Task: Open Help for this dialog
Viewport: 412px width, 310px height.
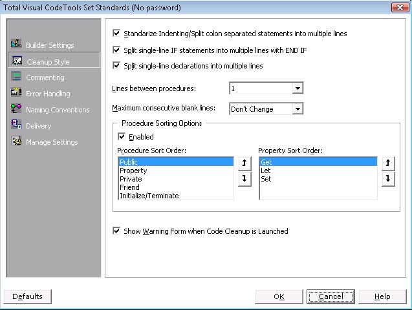Action: coord(382,296)
